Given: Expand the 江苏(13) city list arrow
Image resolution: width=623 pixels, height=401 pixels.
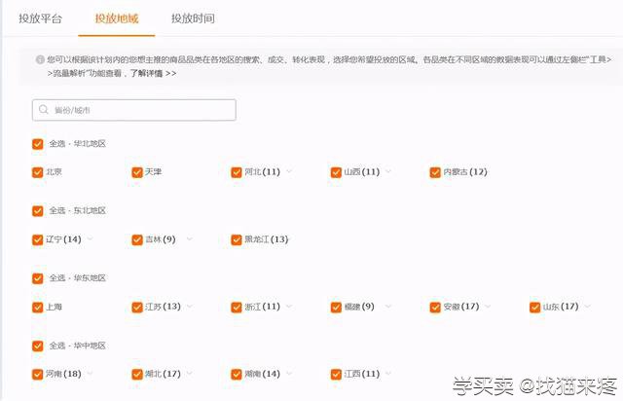Looking at the screenshot, I should point(190,306).
